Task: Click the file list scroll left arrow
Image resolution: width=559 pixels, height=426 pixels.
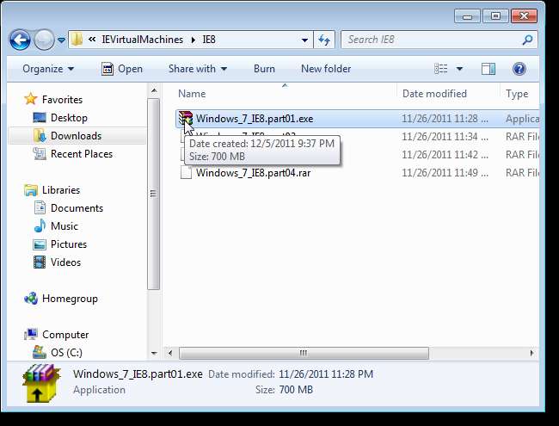Action: pyautogui.click(x=170, y=353)
